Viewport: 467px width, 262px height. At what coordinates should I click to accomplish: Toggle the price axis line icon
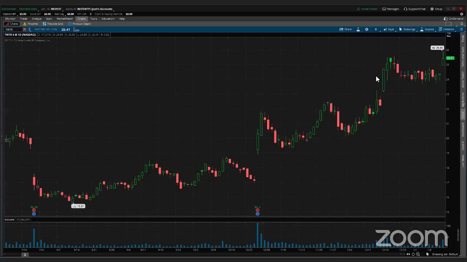point(449,35)
